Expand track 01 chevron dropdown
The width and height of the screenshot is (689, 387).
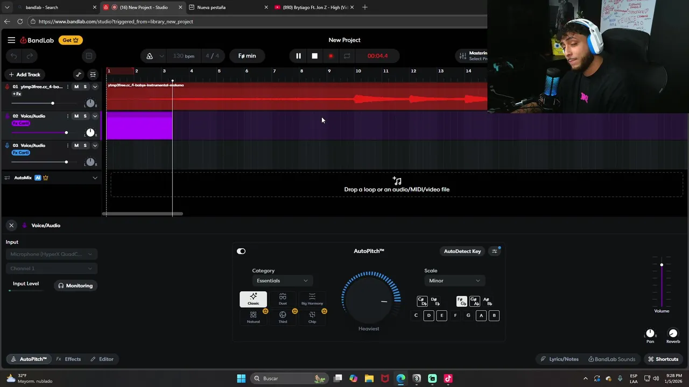click(95, 87)
